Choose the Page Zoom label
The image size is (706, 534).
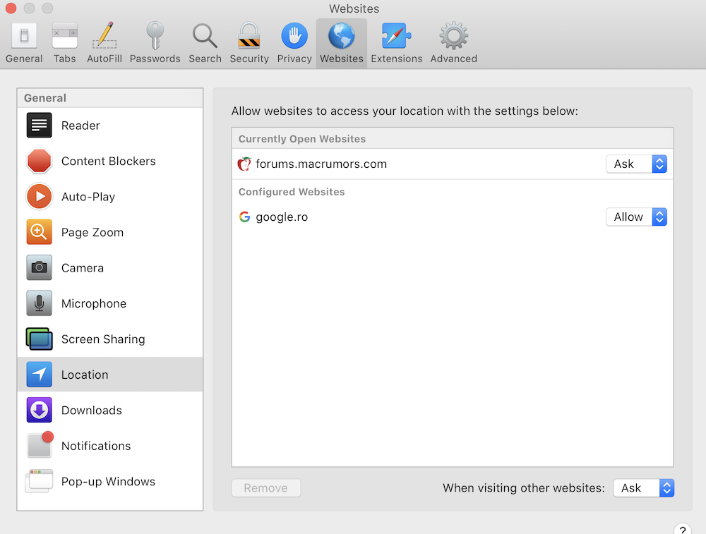[x=92, y=232]
